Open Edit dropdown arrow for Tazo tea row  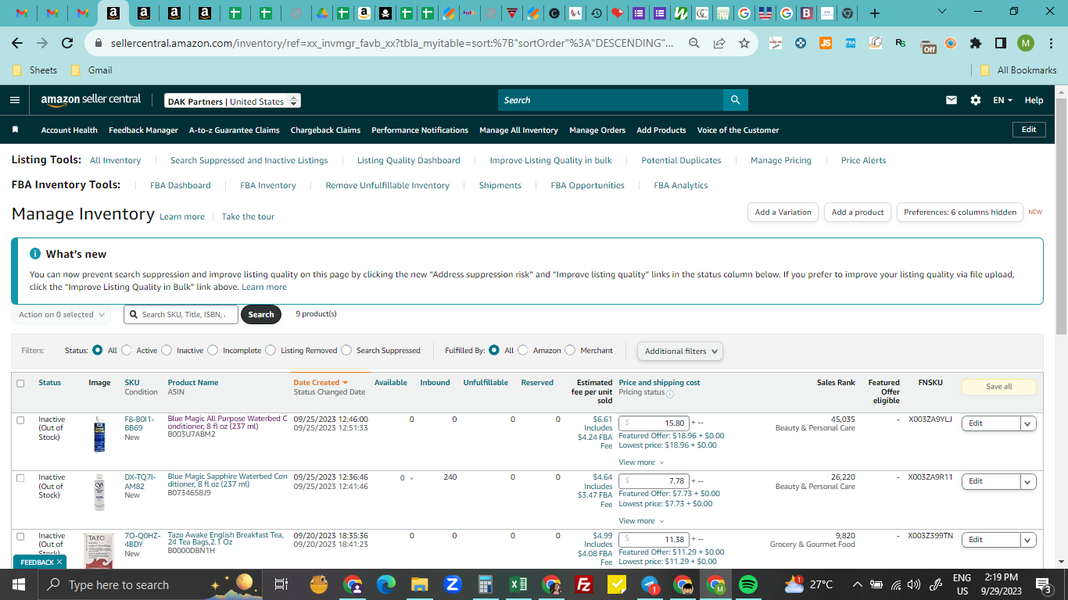(x=1028, y=540)
